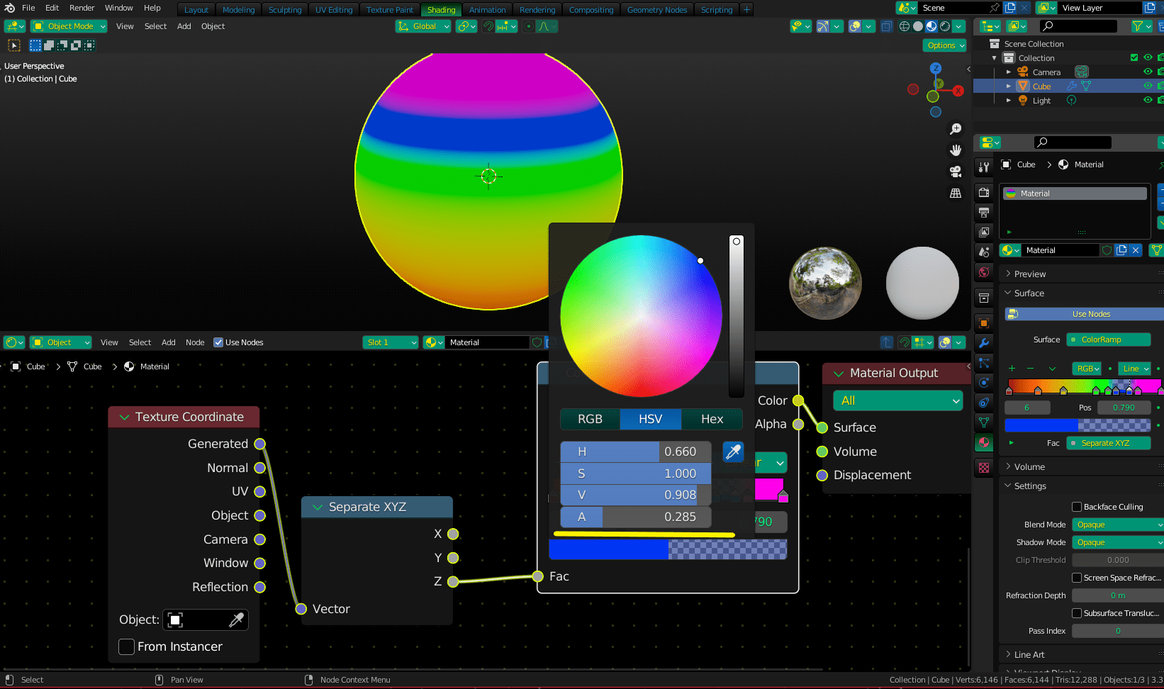1164x689 pixels.
Task: Open the Texture properties checkered tab
Action: pos(983,468)
